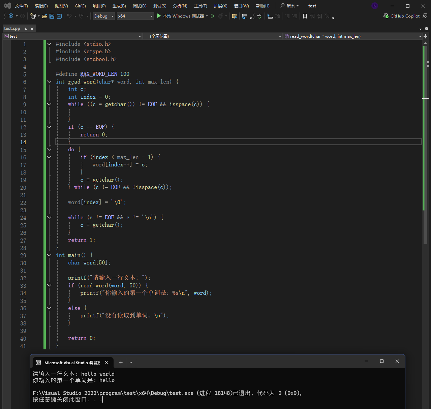The image size is (431, 409).
Task: Open the 调试(D) menu
Action: pos(140,6)
